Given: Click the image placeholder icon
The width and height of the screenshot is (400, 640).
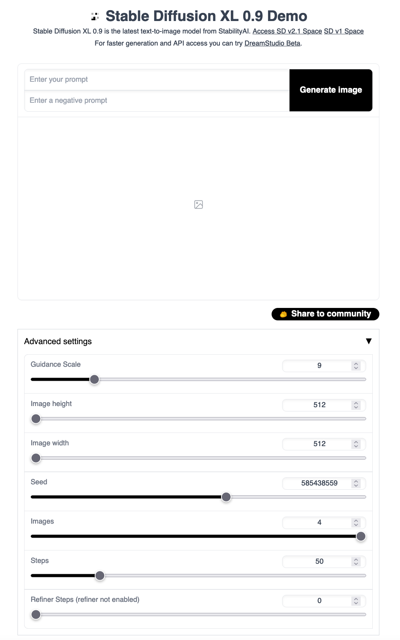Looking at the screenshot, I should (x=199, y=204).
